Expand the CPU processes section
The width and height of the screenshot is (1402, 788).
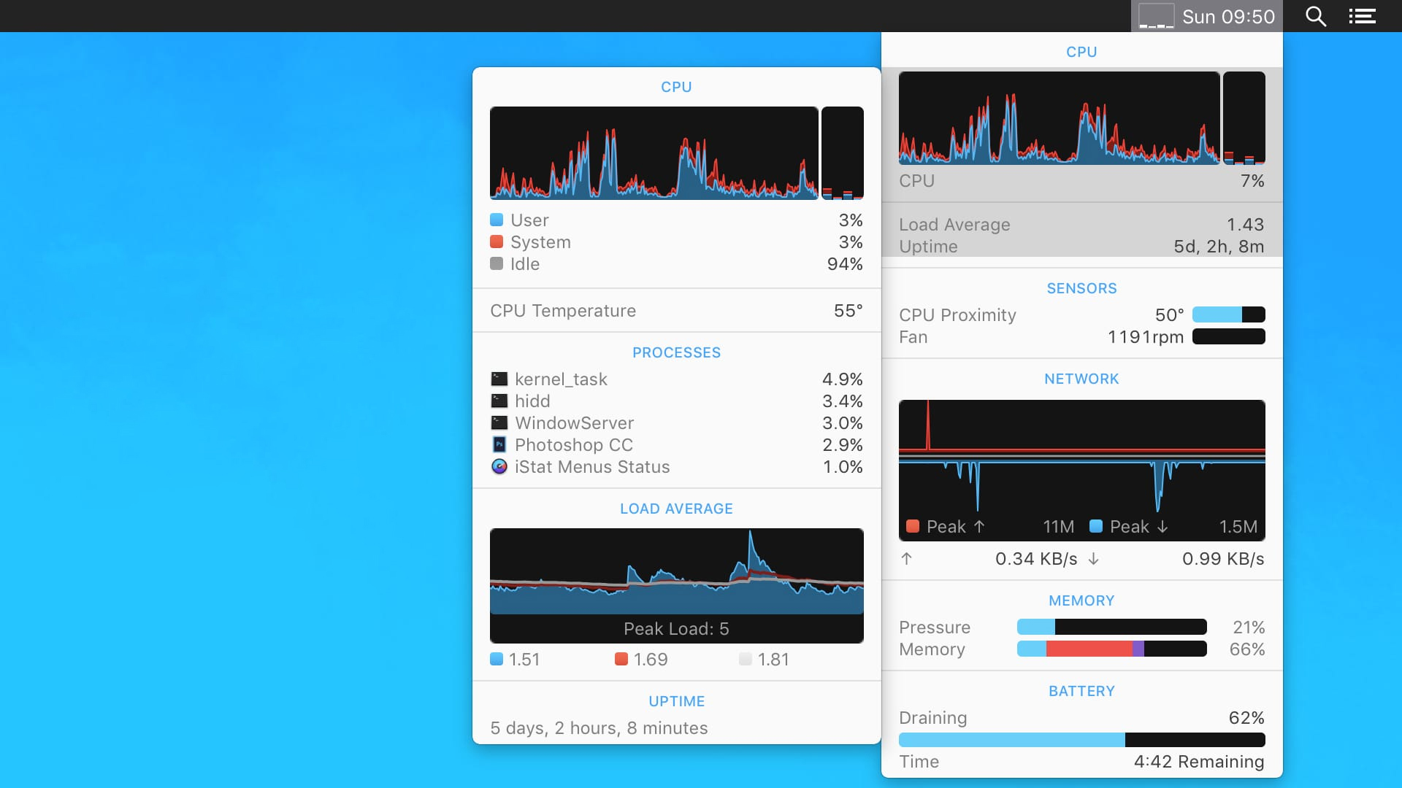[x=676, y=352]
